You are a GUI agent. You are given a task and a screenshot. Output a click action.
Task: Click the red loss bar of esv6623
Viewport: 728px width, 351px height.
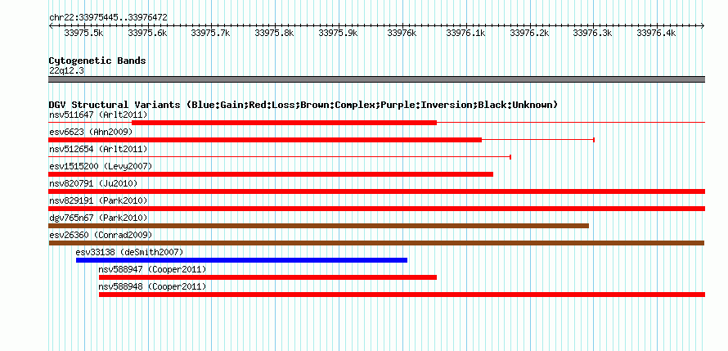[265, 140]
